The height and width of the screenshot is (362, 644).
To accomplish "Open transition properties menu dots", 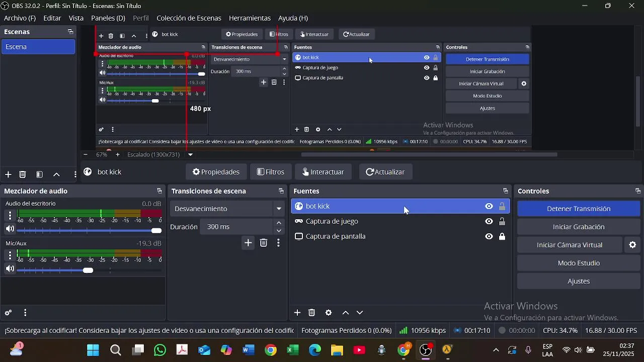I will pos(278,243).
